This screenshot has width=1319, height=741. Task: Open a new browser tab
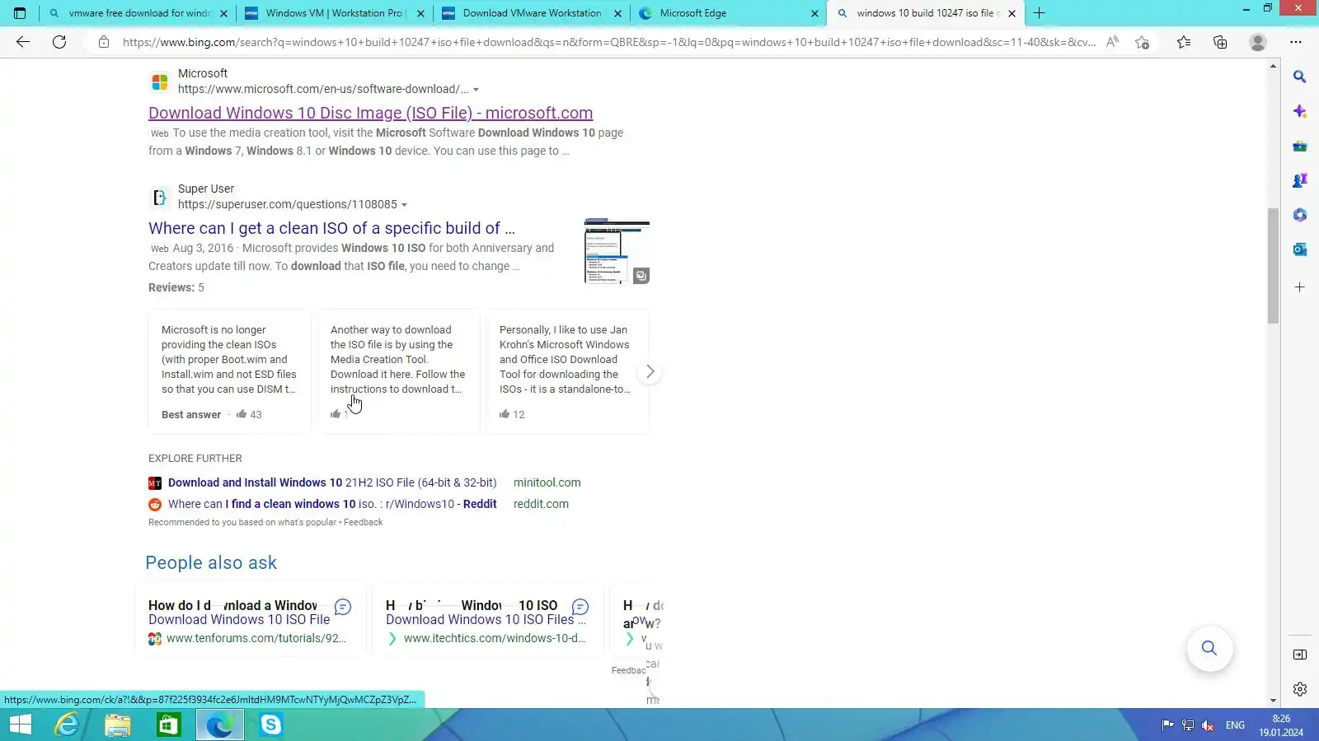pyautogui.click(x=1040, y=13)
